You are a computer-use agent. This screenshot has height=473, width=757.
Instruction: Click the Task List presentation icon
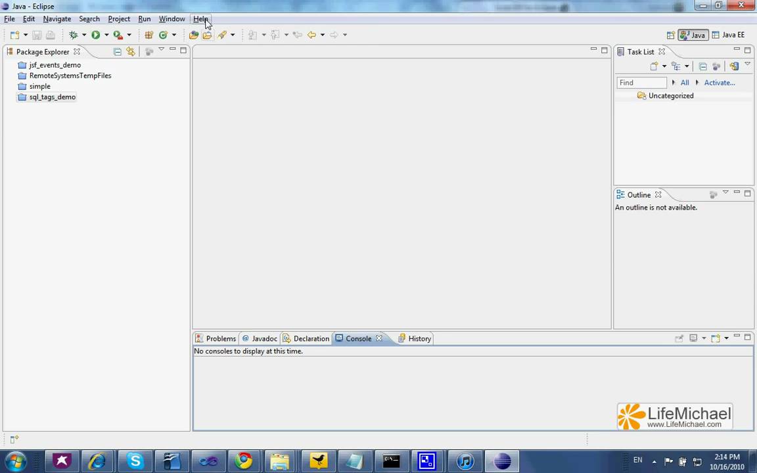click(x=676, y=66)
